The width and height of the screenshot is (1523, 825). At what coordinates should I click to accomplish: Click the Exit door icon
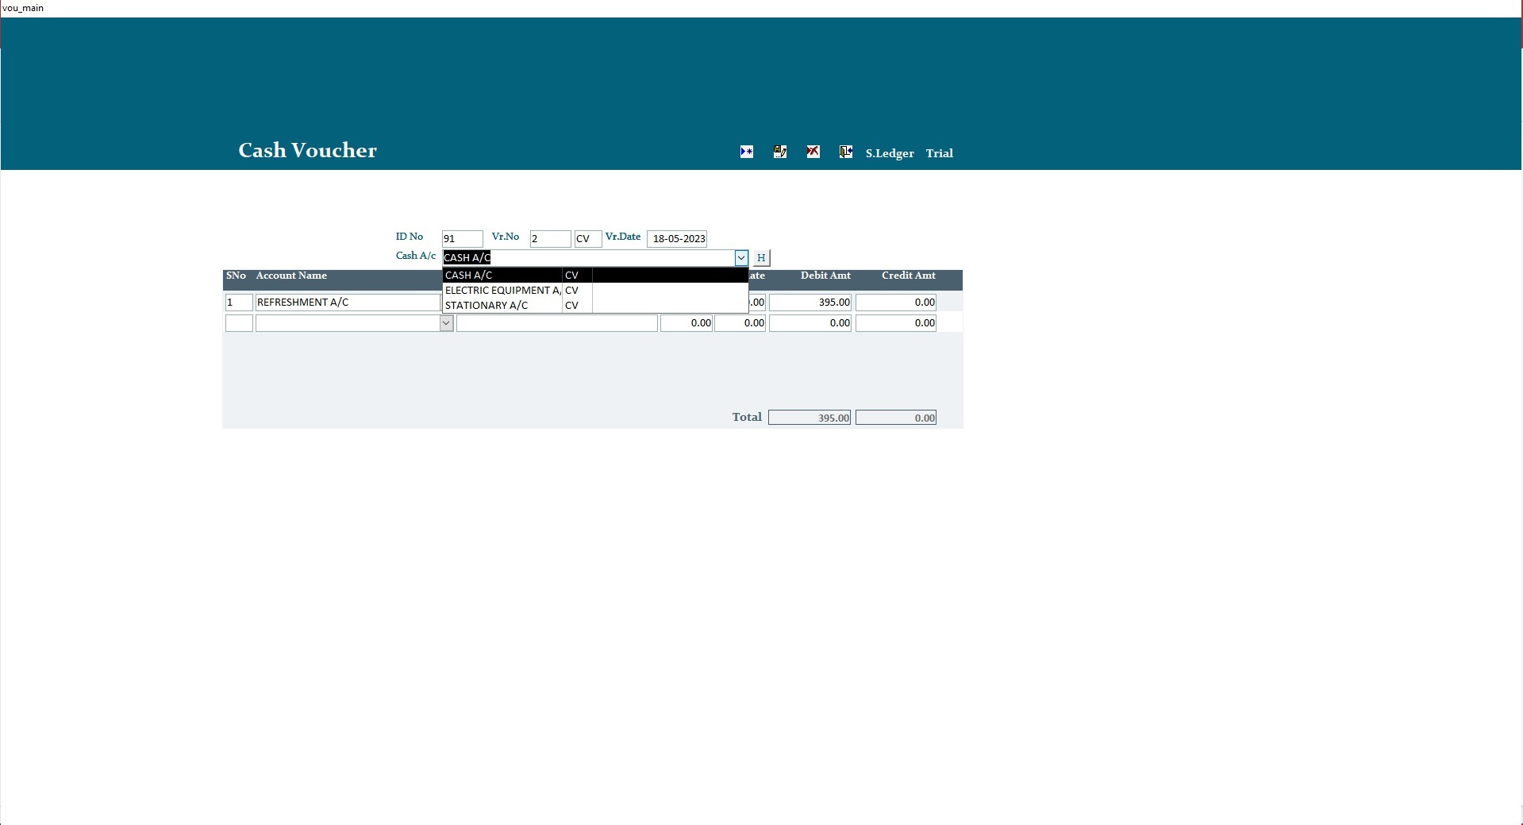(x=846, y=152)
